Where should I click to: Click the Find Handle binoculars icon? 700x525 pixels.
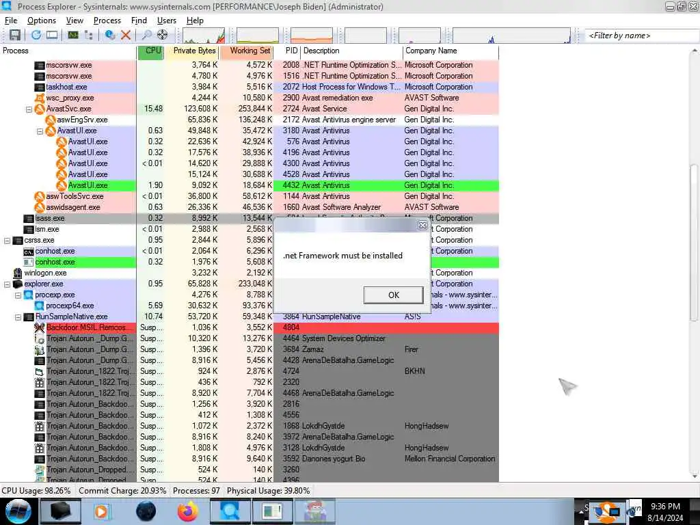coord(146,35)
